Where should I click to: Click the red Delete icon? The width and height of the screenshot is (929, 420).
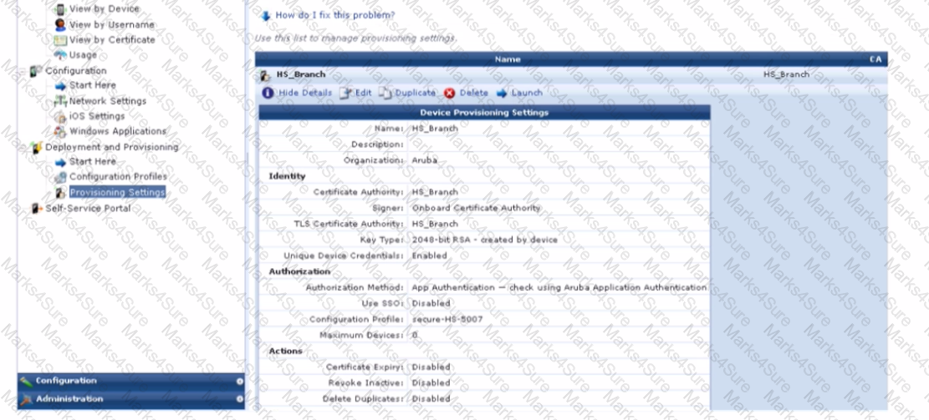point(450,93)
